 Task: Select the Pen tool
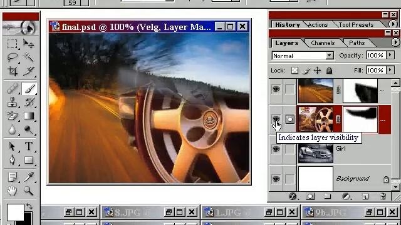click(x=12, y=160)
